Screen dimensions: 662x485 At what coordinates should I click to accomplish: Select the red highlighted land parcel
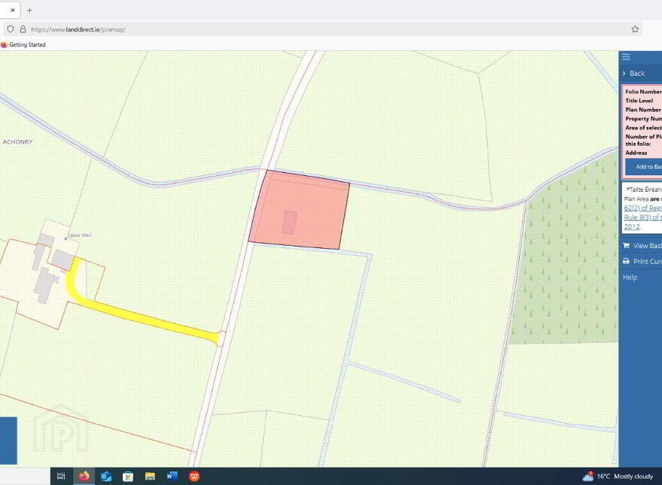299,210
